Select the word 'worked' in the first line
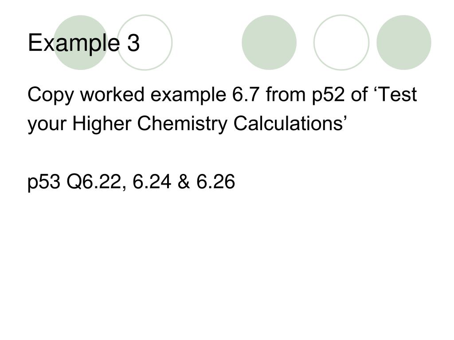 pyautogui.click(x=112, y=94)
